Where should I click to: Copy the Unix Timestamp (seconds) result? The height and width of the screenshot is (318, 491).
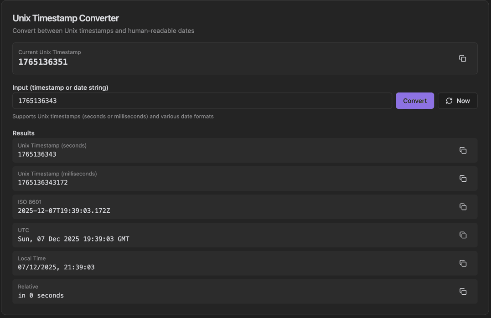pyautogui.click(x=463, y=150)
